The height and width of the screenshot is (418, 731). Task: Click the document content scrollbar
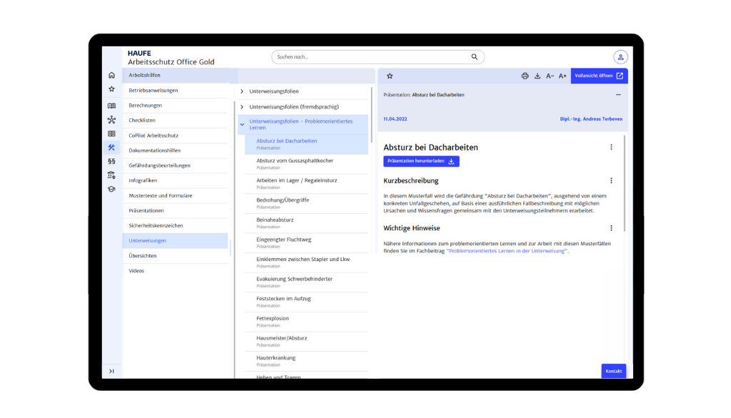click(625, 185)
